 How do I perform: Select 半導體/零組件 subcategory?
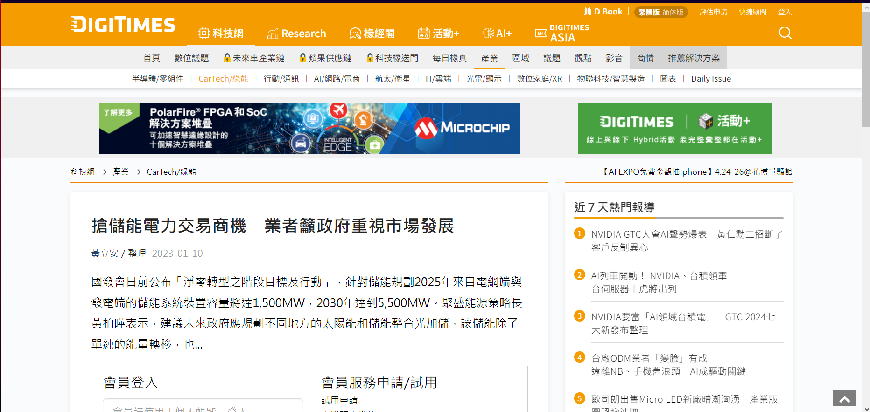click(158, 79)
